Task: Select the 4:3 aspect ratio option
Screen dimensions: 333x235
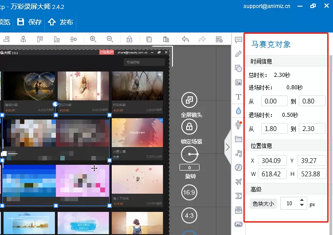Action: 189,215
